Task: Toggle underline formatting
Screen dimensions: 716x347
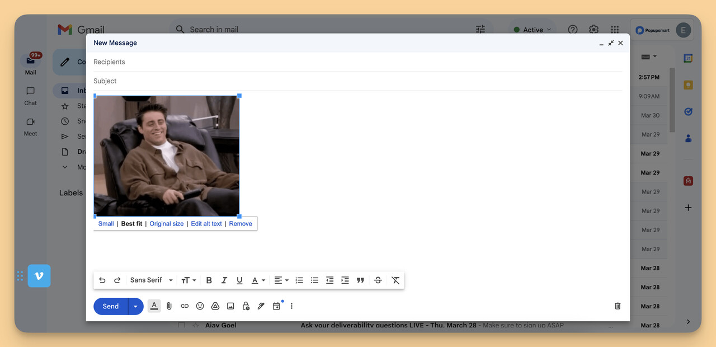Action: click(239, 280)
